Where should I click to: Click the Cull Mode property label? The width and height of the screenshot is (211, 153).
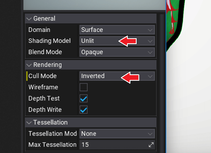click(x=43, y=76)
